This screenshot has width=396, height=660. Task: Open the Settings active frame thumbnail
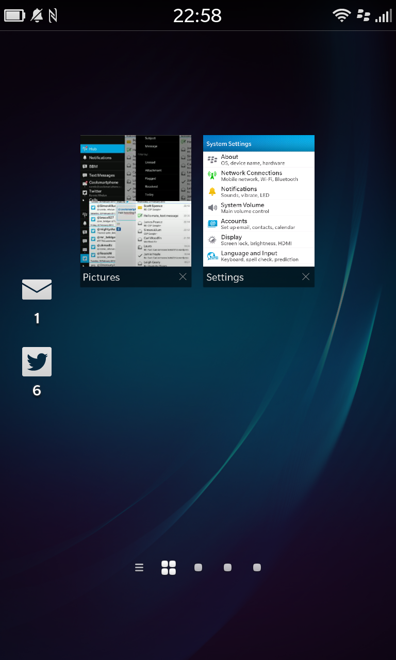258,201
